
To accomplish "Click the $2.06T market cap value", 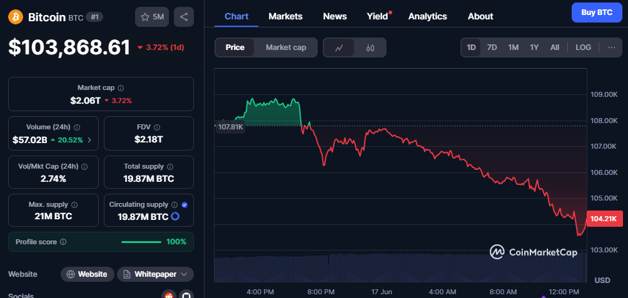I will pos(85,101).
